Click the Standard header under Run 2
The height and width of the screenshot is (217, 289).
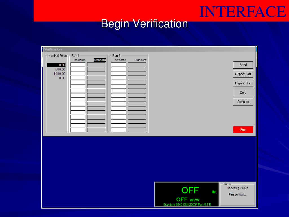click(141, 60)
